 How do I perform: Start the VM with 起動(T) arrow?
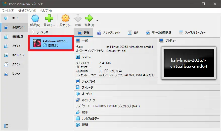tap(89, 19)
